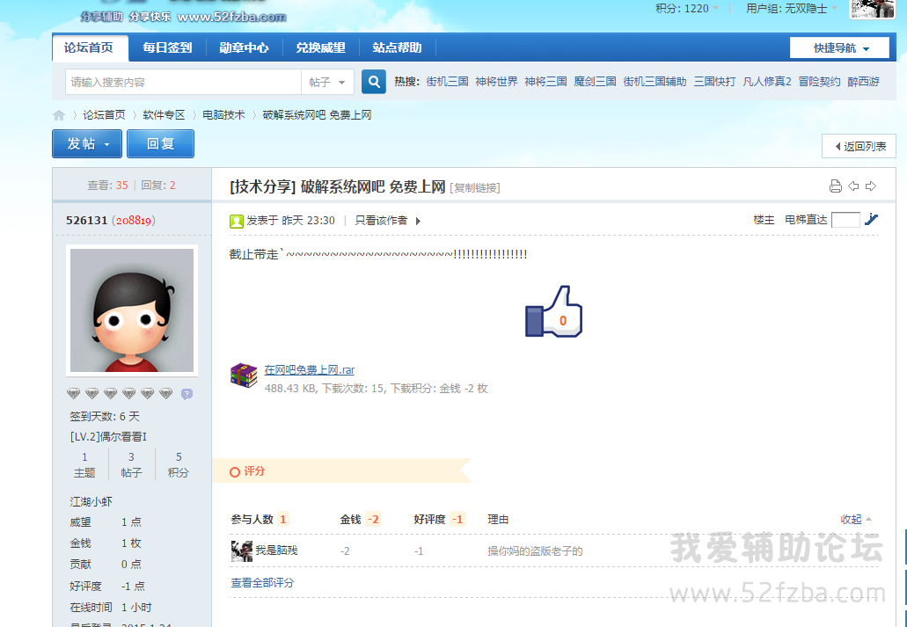Open author profile 526131

pyautogui.click(x=87, y=221)
